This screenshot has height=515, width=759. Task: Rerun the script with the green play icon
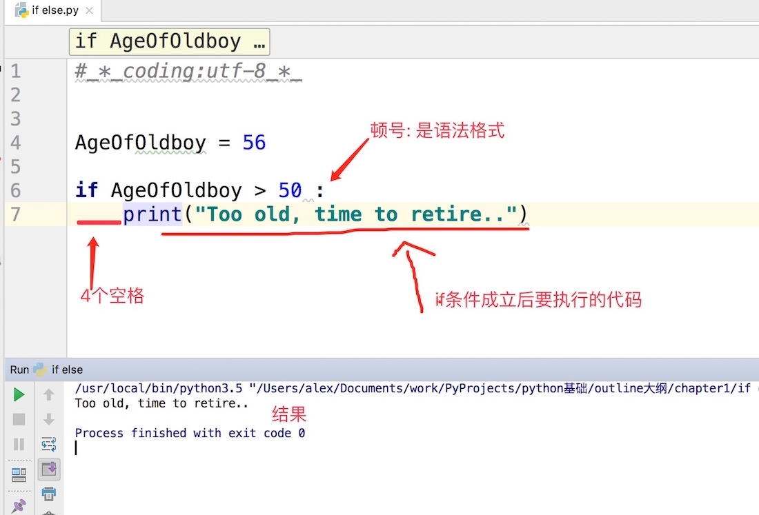coord(19,394)
